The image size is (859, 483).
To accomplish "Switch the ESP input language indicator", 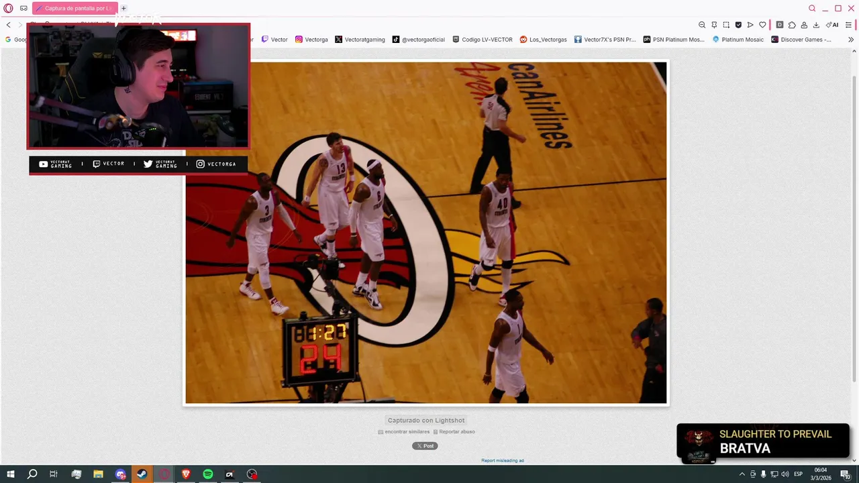I will click(x=799, y=474).
